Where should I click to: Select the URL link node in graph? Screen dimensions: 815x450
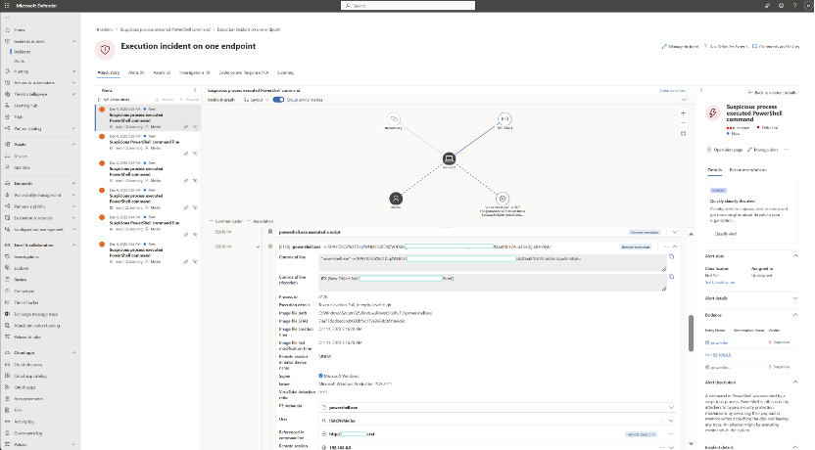pyautogui.click(x=394, y=118)
